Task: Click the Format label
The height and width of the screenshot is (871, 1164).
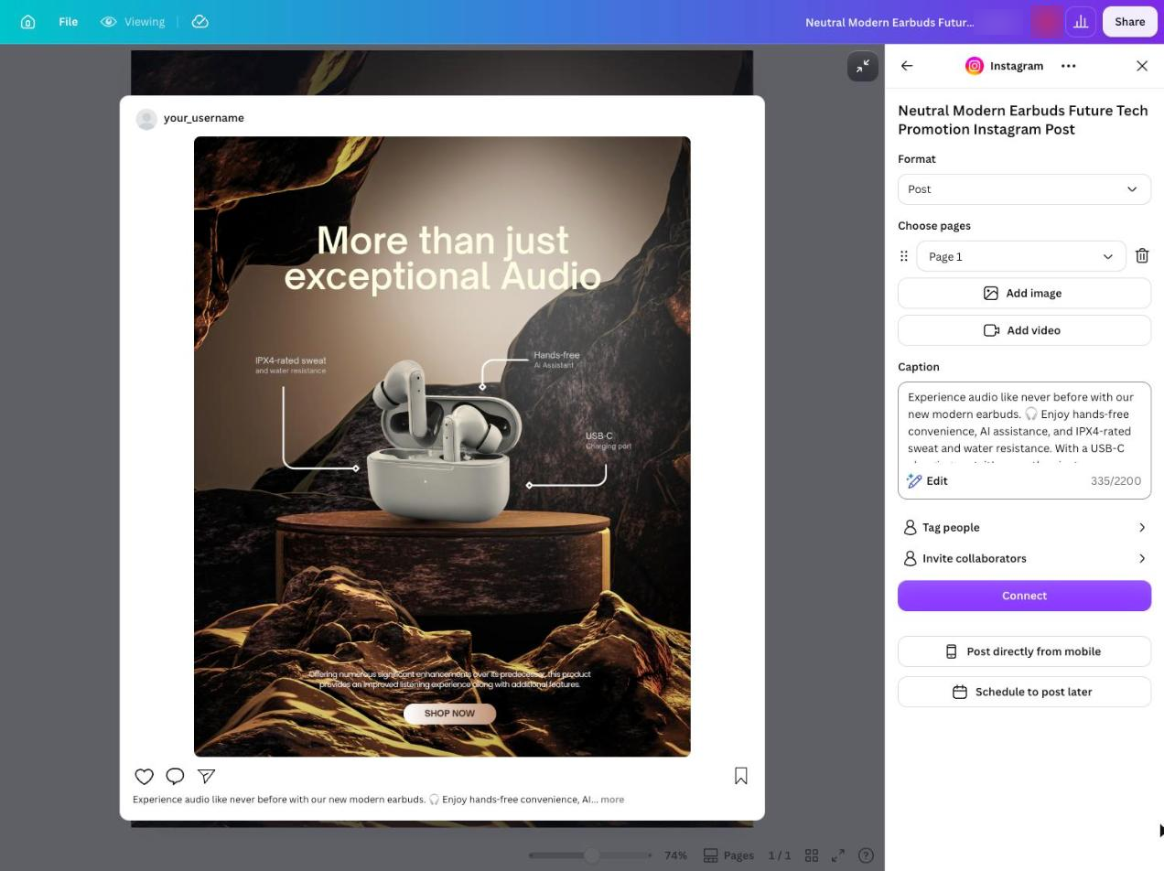Action: coord(917,159)
